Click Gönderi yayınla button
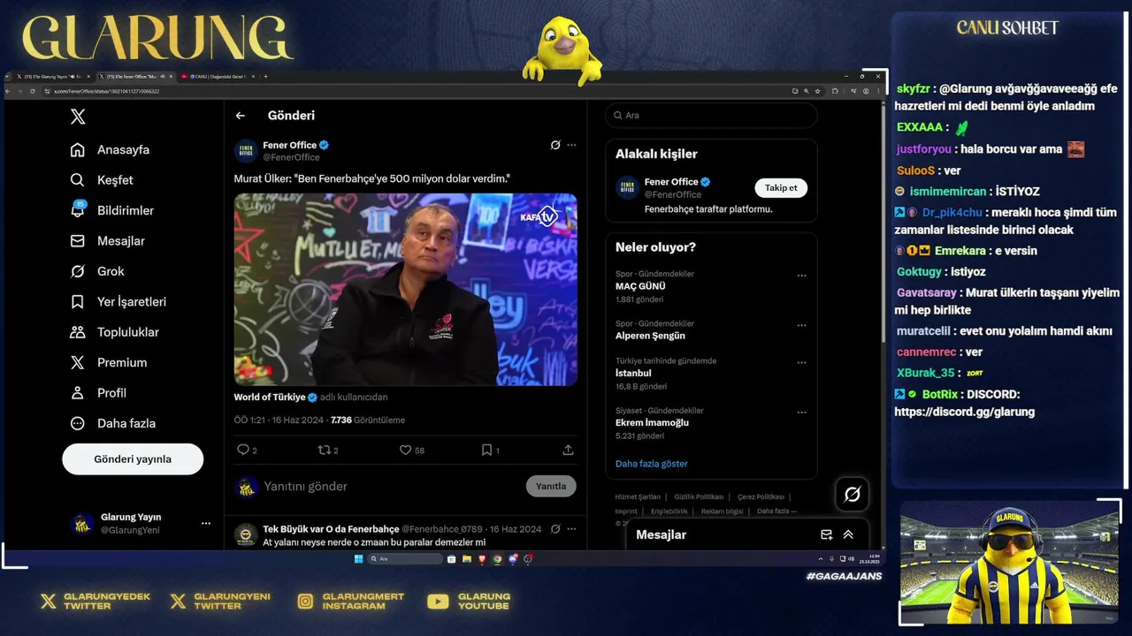This screenshot has height=636, width=1132. point(133,459)
